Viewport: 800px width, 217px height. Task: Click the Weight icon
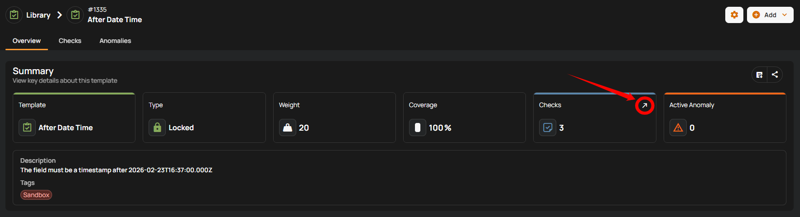tap(288, 127)
